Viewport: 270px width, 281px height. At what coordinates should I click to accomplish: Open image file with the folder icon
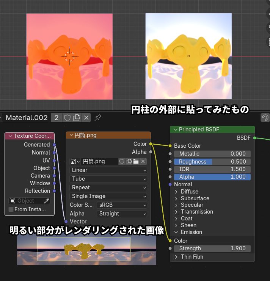[136, 161]
